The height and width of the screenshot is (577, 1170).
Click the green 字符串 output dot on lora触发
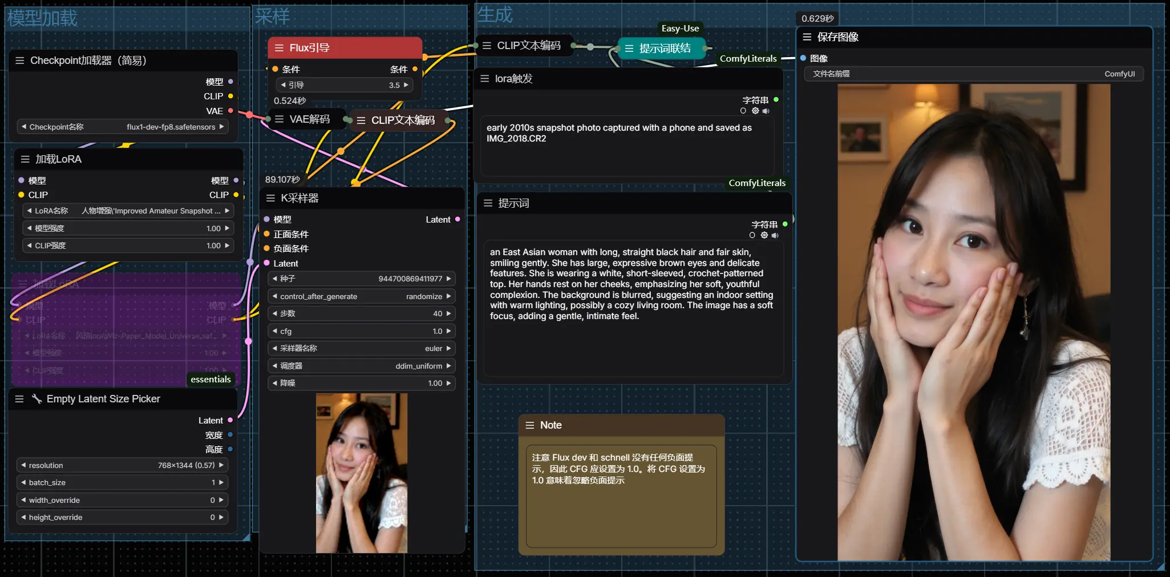click(776, 100)
